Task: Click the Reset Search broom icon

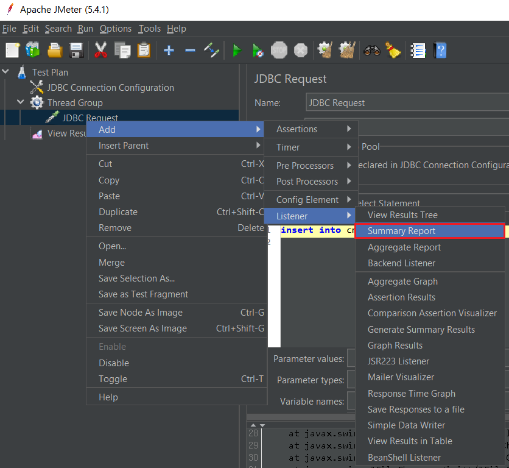Action: pos(393,51)
